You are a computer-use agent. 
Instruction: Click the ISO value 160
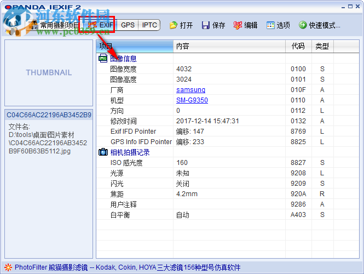pos(182,163)
